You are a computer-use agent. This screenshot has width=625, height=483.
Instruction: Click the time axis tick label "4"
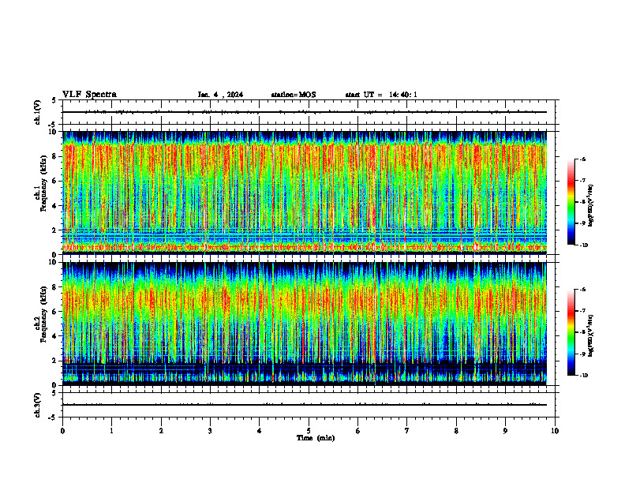(260, 431)
